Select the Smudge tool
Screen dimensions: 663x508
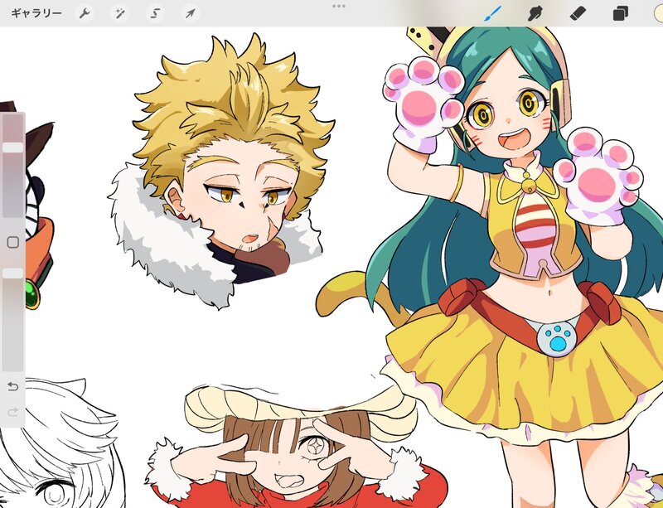click(535, 13)
